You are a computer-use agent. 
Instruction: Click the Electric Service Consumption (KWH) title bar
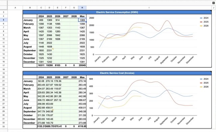117,12
